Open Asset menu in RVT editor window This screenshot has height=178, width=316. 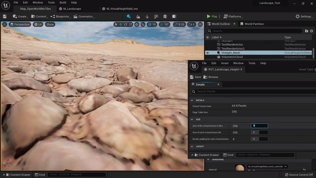(225, 63)
